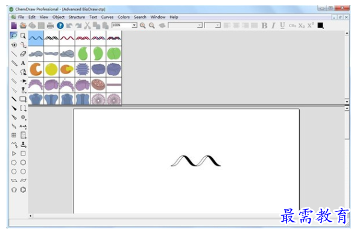Toggle Underline formatting
Image resolution: width=354 pixels, height=235 pixels.
click(282, 25)
